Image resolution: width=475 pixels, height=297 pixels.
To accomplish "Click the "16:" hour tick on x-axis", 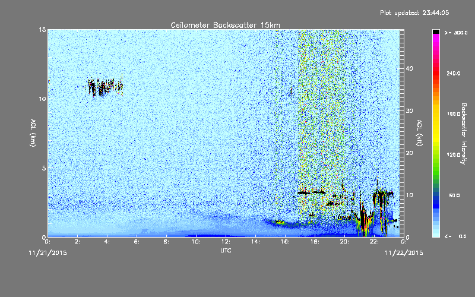I will pyautogui.click(x=286, y=242).
